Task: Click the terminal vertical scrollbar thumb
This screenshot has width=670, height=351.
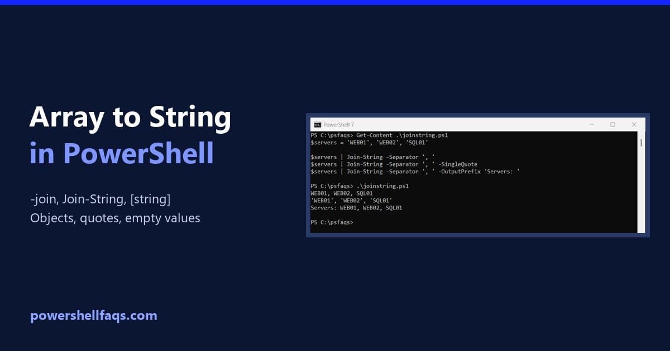Action: tap(641, 143)
